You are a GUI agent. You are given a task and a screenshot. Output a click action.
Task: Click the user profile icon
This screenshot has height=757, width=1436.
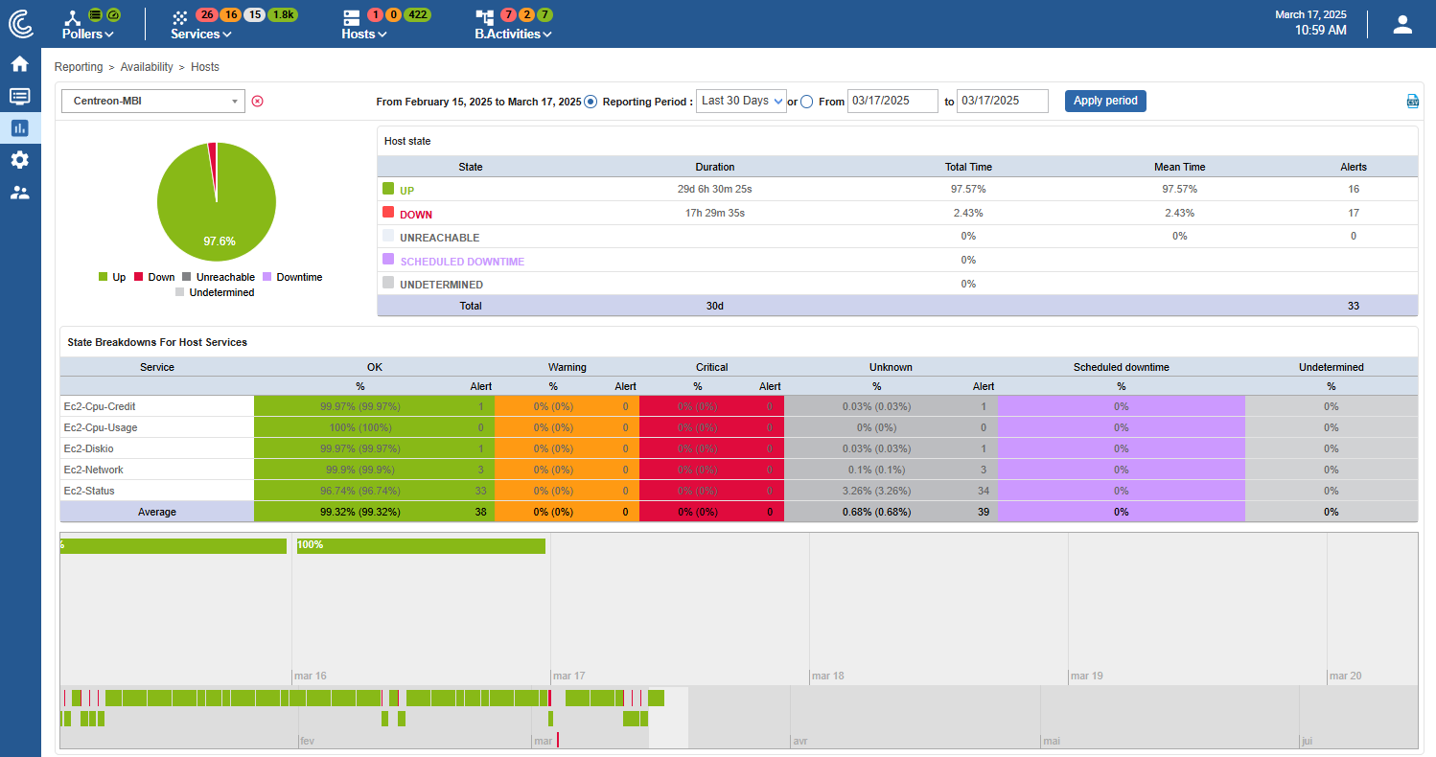point(1402,25)
